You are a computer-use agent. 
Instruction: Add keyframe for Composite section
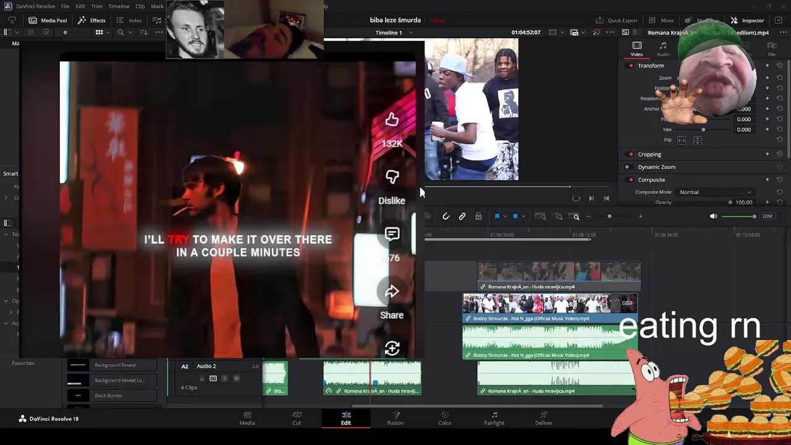(x=768, y=180)
